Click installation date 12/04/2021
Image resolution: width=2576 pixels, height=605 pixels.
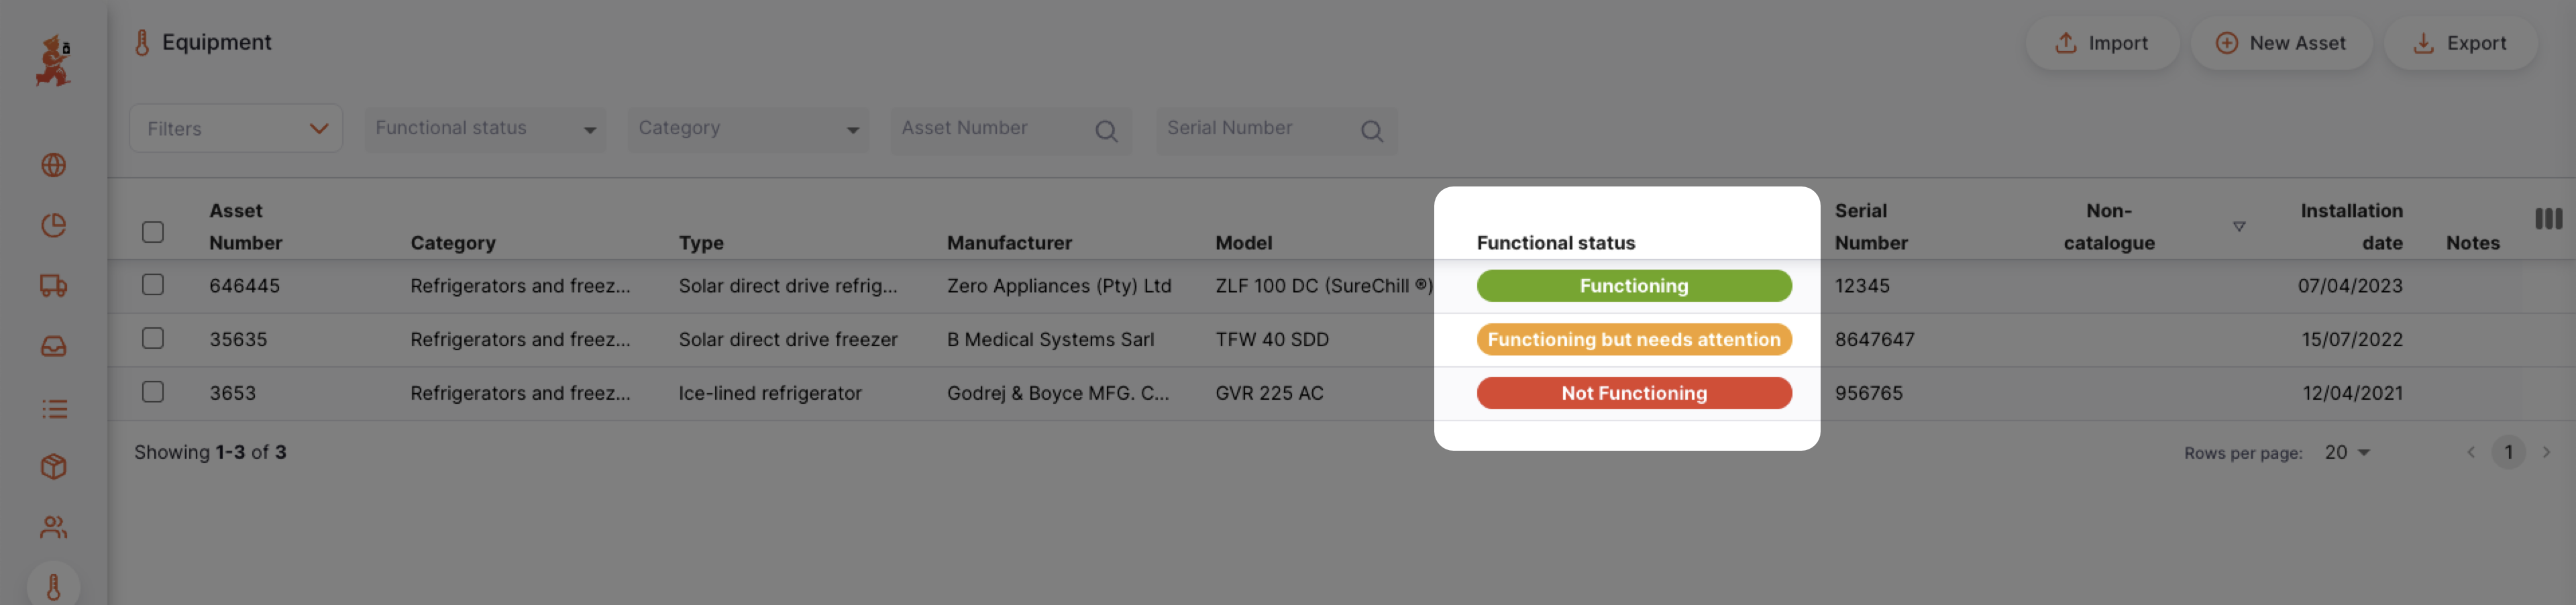pyautogui.click(x=2352, y=394)
